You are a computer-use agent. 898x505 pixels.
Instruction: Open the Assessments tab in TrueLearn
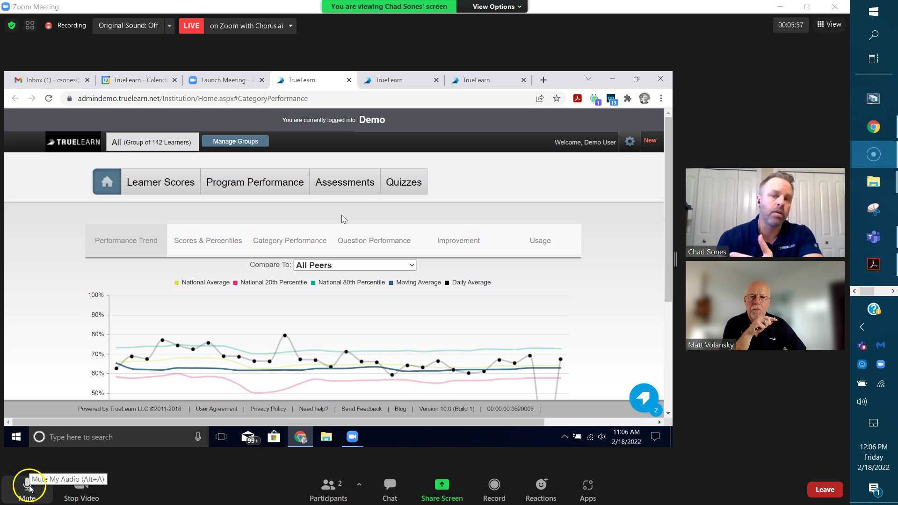click(x=345, y=182)
